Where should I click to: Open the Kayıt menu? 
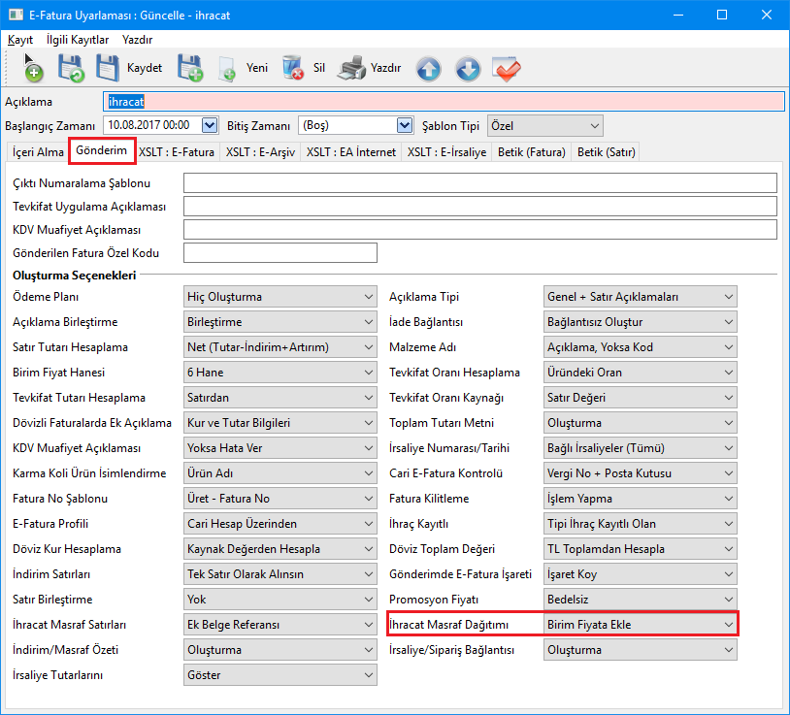point(20,40)
